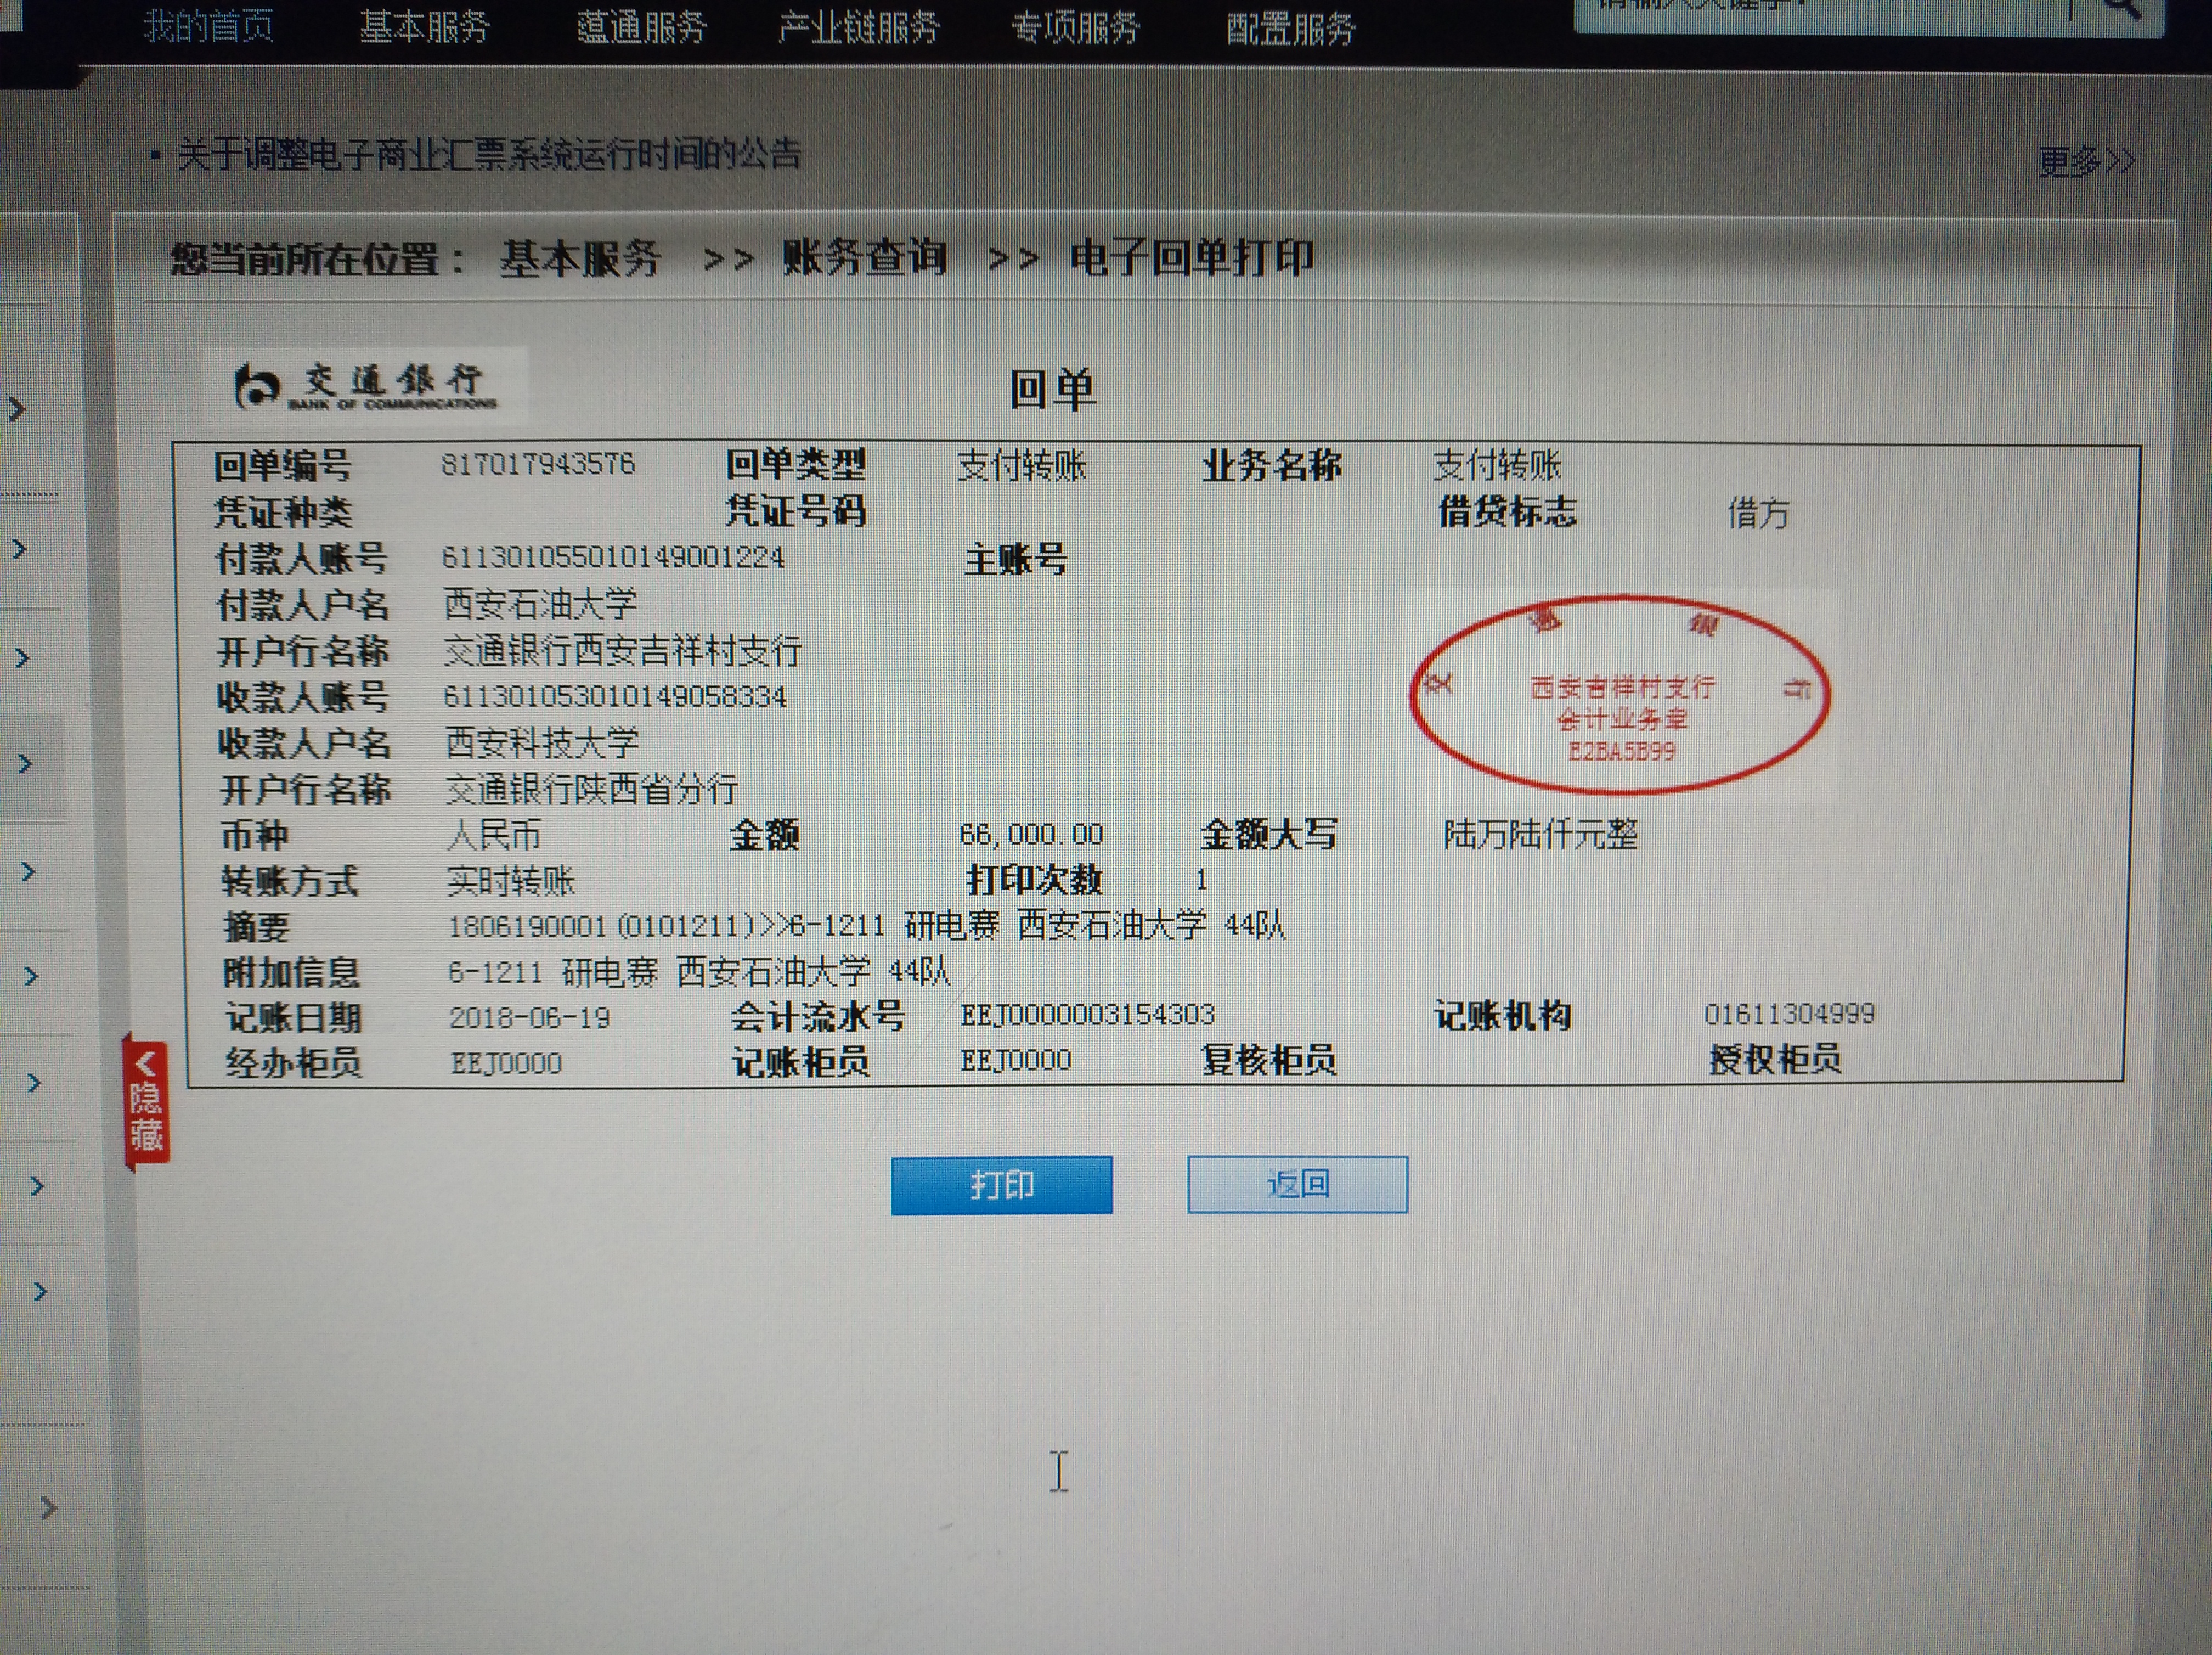
Task: Open the 配置服务 navigation menu
Action: coord(1290,29)
